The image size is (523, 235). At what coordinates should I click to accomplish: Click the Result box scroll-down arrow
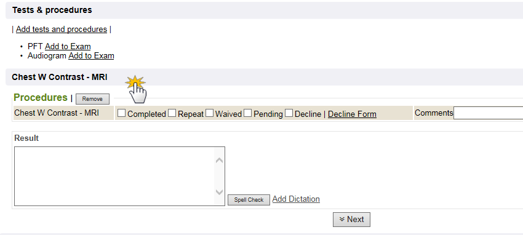219,192
